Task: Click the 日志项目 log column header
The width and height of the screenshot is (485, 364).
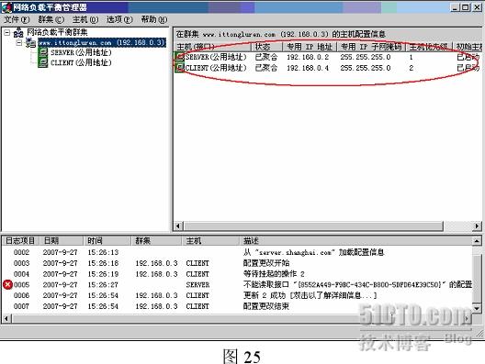Action: point(20,240)
